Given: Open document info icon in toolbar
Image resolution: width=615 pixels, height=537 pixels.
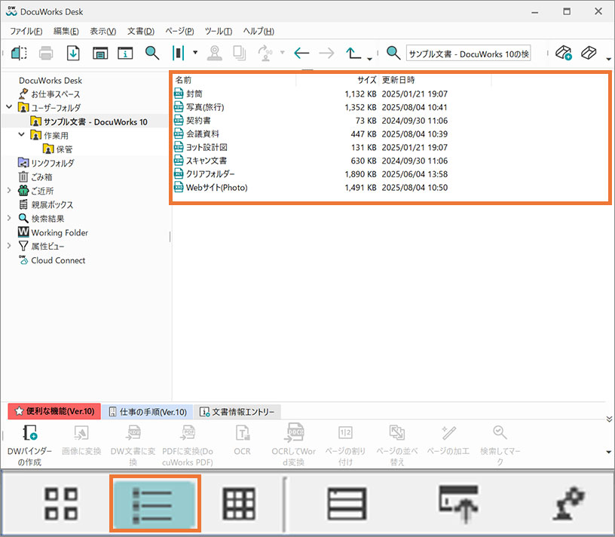Looking at the screenshot, I should tap(125, 53).
